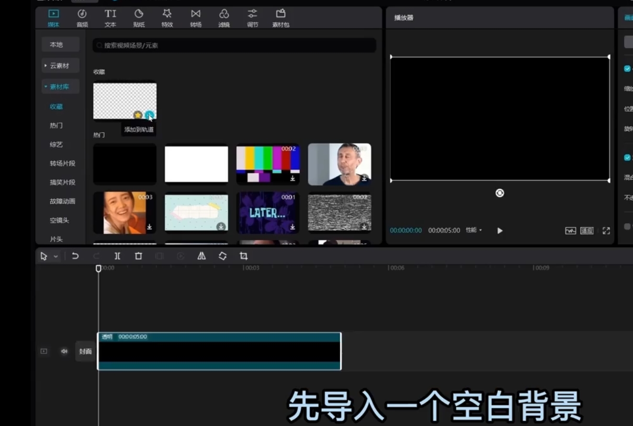Enable the unchecked option at right panel bottom
The width and height of the screenshot is (633, 426).
coord(626,226)
